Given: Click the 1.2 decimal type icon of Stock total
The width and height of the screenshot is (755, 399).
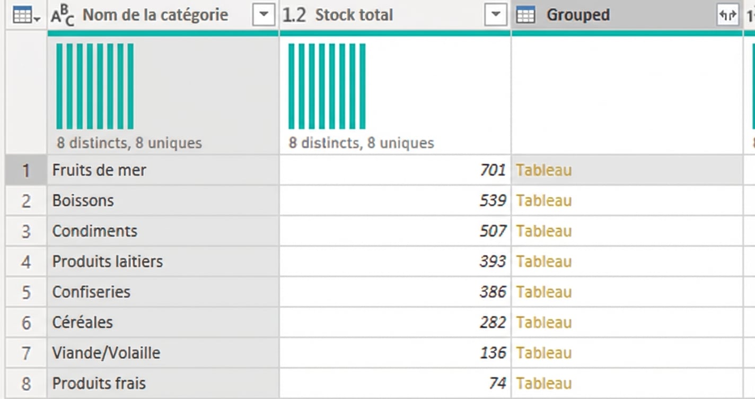Looking at the screenshot, I should (x=294, y=15).
